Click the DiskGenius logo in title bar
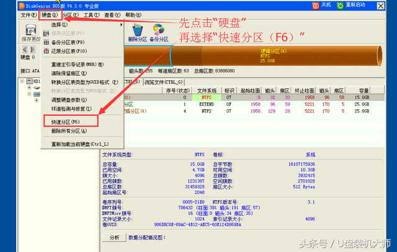 click(22, 6)
